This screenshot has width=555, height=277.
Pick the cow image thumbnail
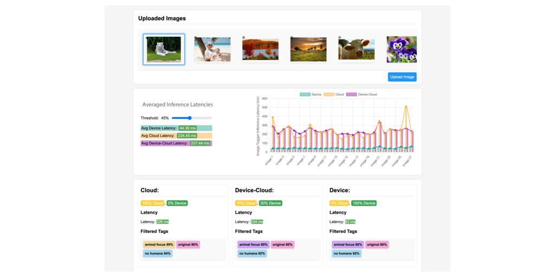tap(357, 49)
